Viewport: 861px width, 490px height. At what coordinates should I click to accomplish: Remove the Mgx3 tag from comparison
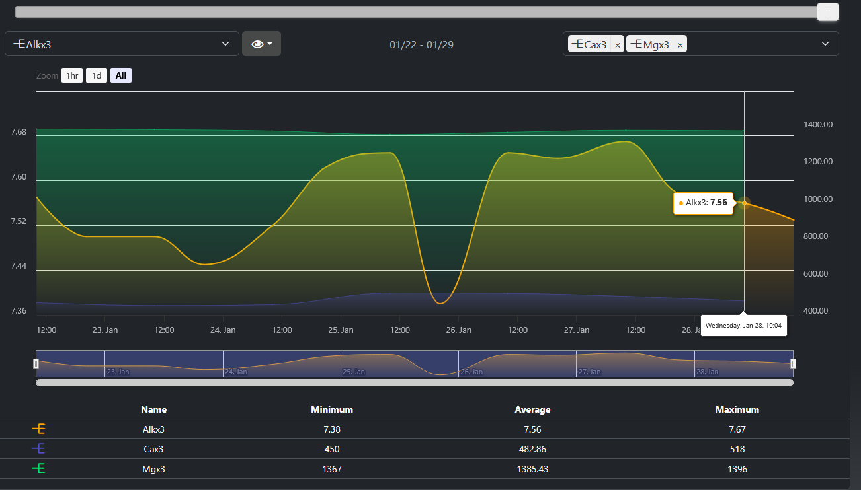coord(680,45)
